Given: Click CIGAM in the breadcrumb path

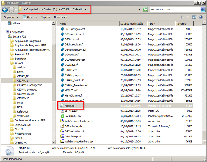Looking at the screenshot, I should (65, 9).
